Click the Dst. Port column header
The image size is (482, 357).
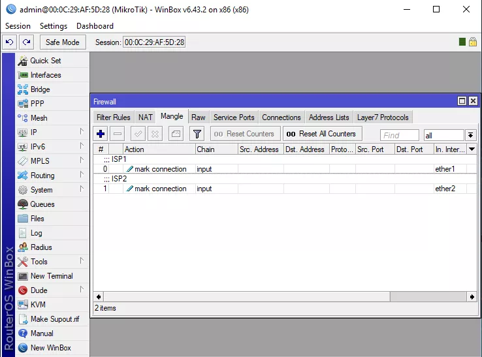[414, 149]
